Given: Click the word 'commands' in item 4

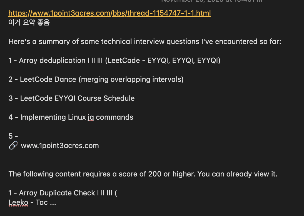Looking at the screenshot, I should 114,117.
